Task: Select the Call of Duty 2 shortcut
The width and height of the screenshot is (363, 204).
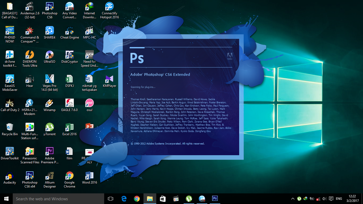Action: (x=10, y=105)
